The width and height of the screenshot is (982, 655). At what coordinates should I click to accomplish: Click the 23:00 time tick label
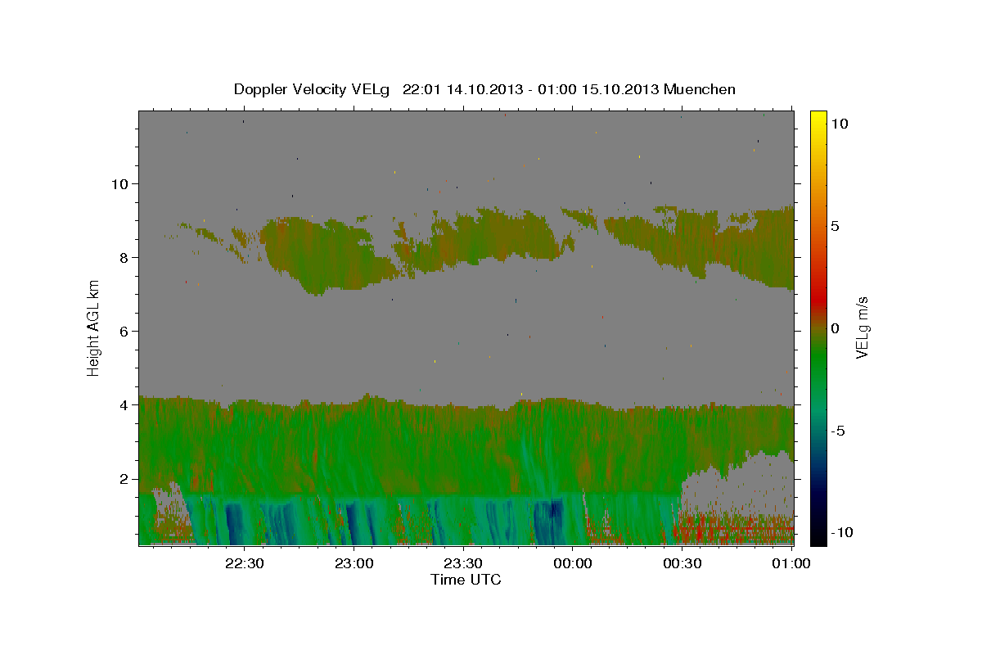[354, 563]
